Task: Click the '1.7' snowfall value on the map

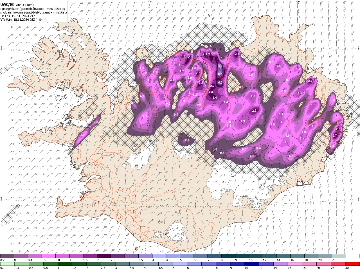Action: point(182,71)
